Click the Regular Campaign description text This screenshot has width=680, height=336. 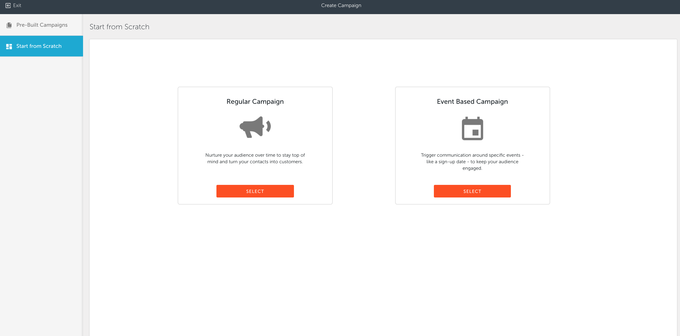255,158
